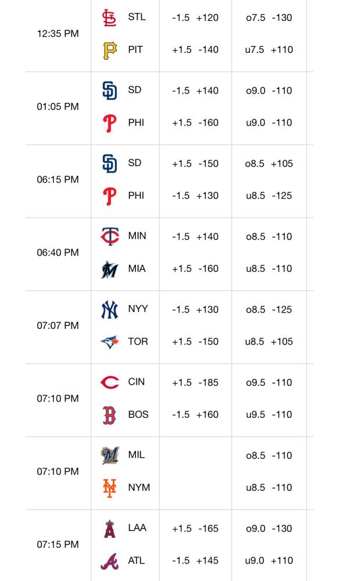339x581 pixels.
Task: Select STL -1.5 +120 run line
Action: [196, 18]
